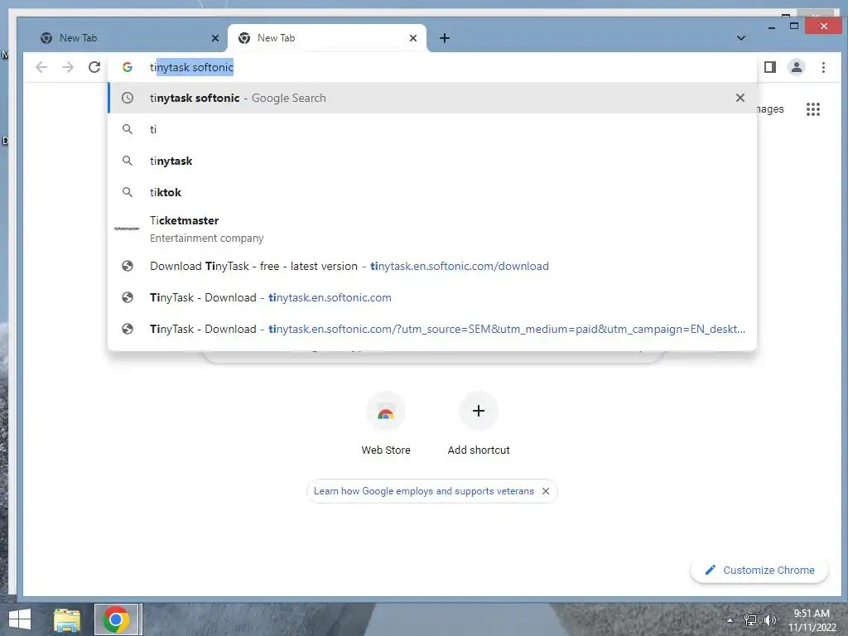Expand the tab search chevron
Screen dimensions: 848x636
pos(741,38)
